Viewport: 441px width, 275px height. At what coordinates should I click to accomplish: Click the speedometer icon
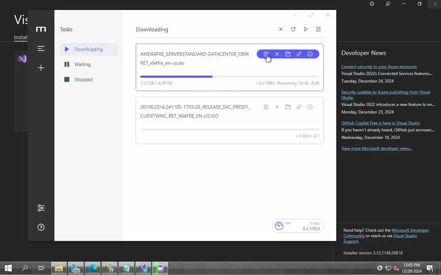(279, 226)
